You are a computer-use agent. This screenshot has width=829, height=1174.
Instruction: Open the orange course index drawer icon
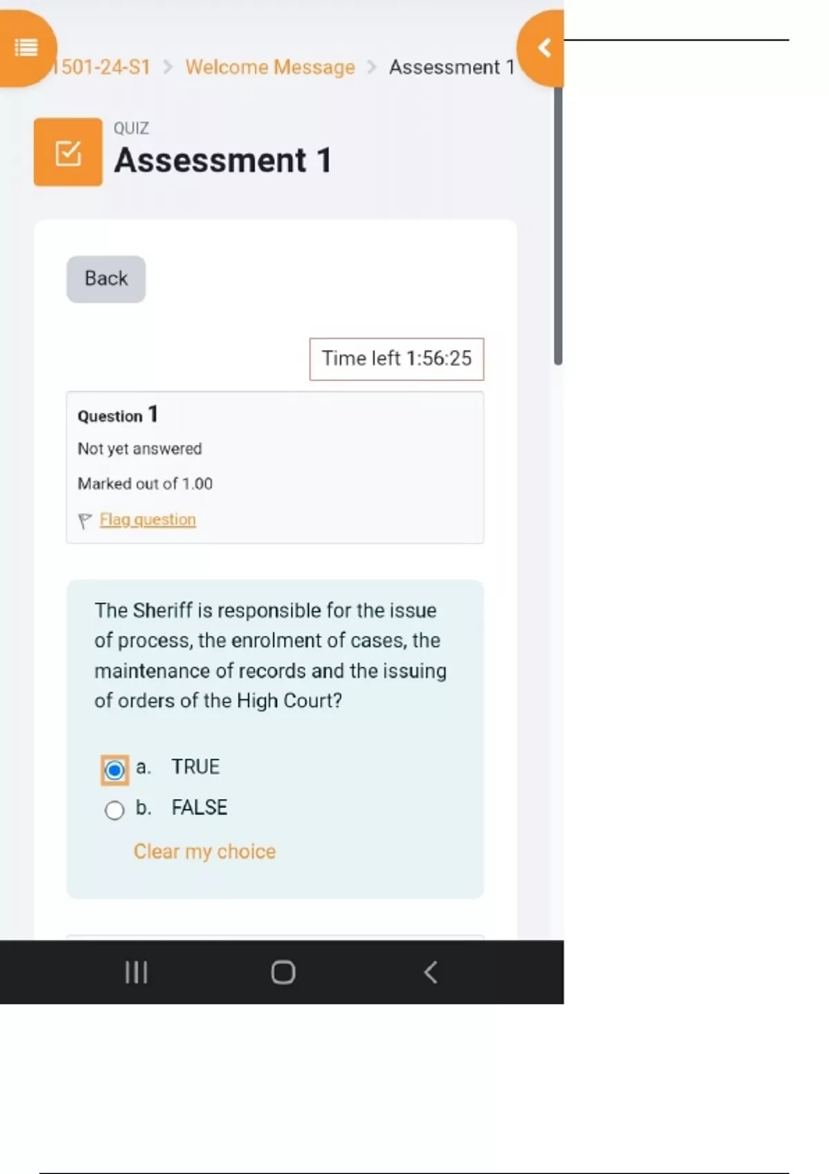click(26, 48)
